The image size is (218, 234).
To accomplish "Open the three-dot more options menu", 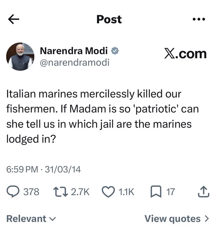I will (199, 19).
